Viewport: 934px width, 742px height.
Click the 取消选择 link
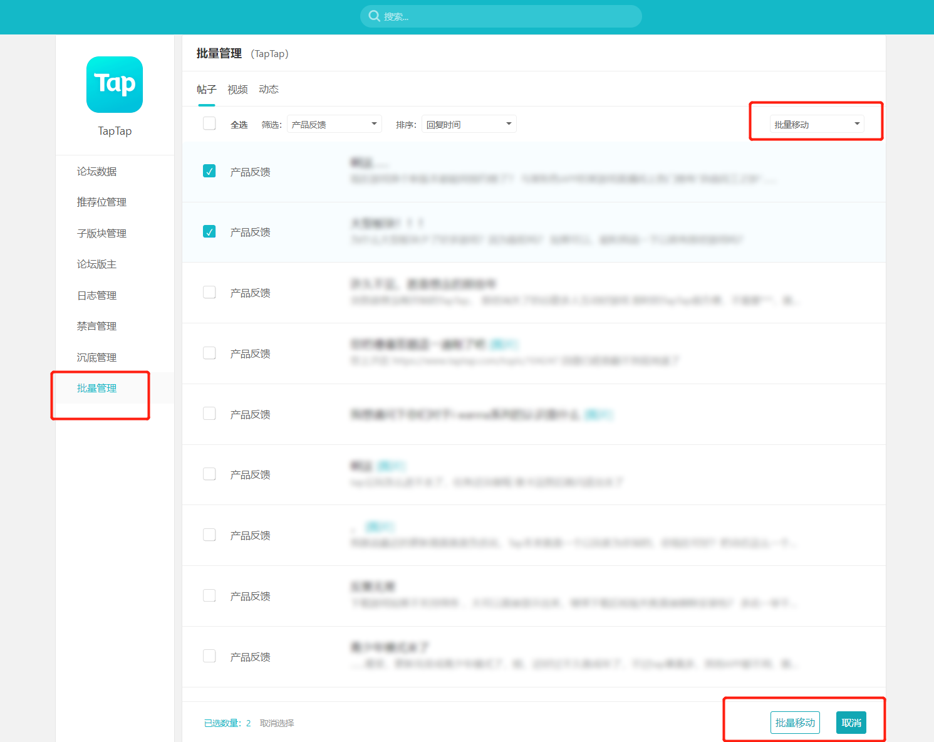(x=277, y=723)
